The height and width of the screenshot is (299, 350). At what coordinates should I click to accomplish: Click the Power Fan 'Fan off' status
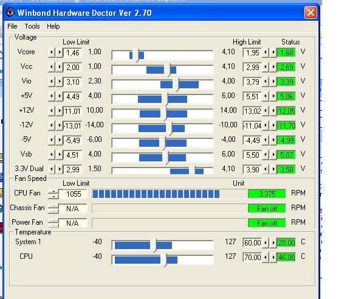point(267,223)
